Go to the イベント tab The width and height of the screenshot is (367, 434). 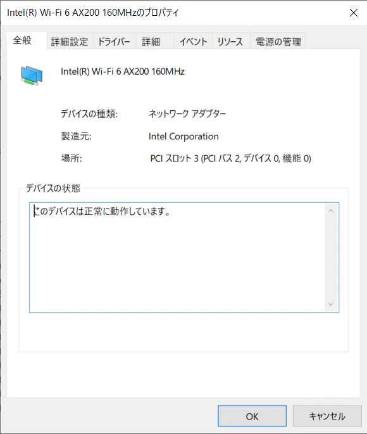pyautogui.click(x=193, y=42)
